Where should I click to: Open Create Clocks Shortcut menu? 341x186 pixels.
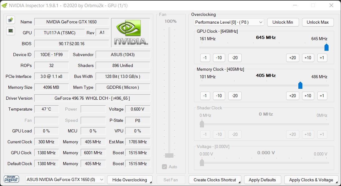(215, 180)
